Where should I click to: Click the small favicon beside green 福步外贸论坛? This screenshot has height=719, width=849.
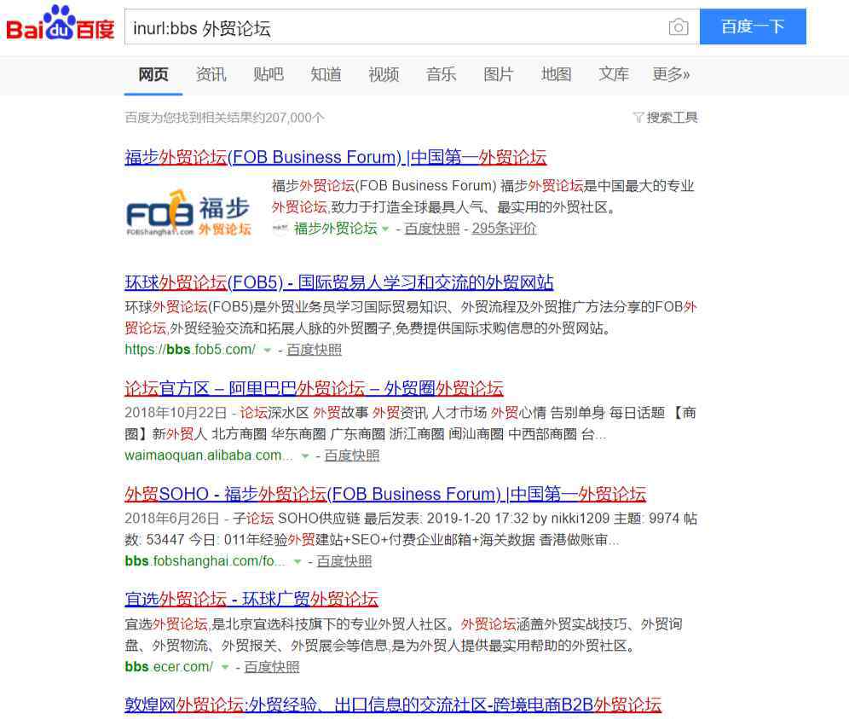pyautogui.click(x=280, y=228)
